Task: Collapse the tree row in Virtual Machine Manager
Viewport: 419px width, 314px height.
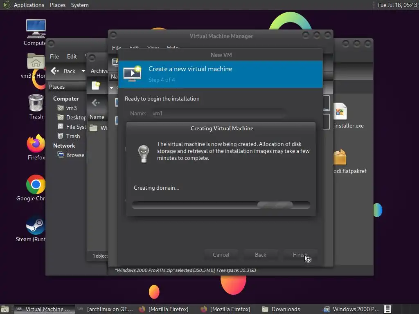Action: [x=111, y=87]
